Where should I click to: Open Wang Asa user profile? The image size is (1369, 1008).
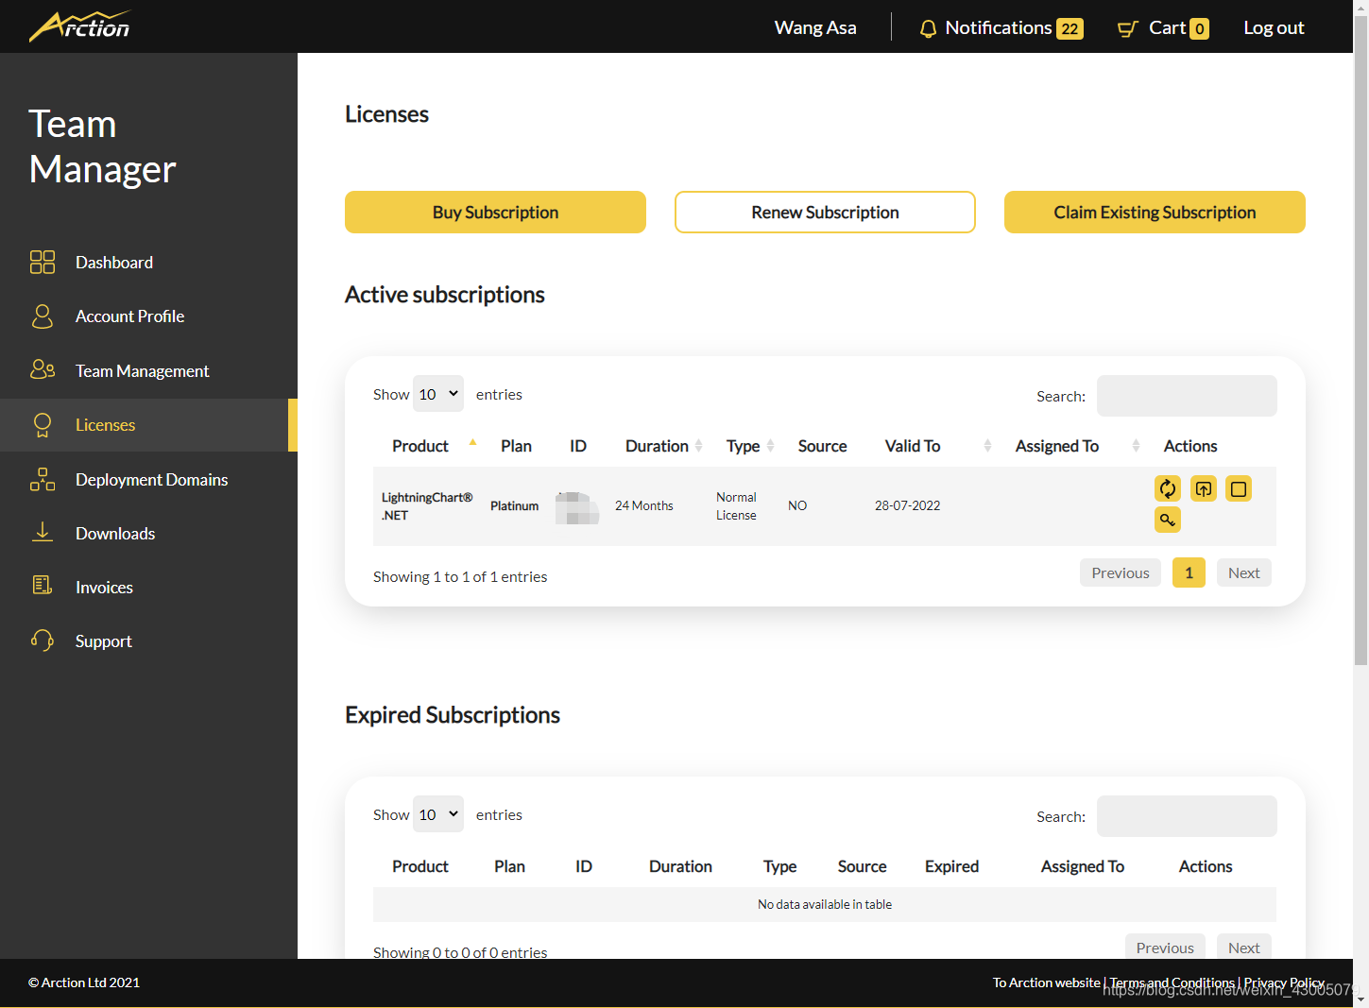815,27
